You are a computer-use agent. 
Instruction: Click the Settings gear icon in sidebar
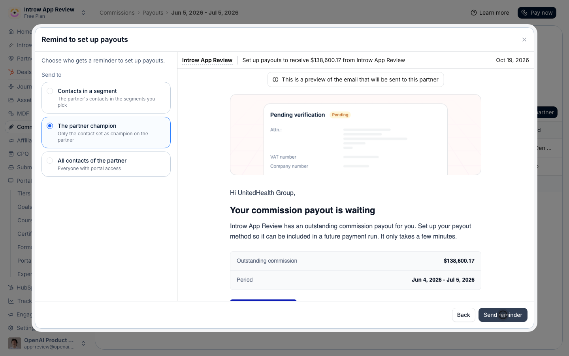coord(11,328)
